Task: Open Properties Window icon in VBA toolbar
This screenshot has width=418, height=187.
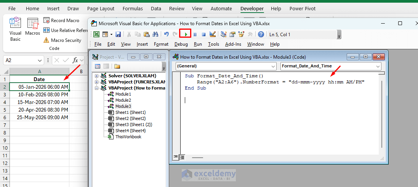Action: pos(232,34)
